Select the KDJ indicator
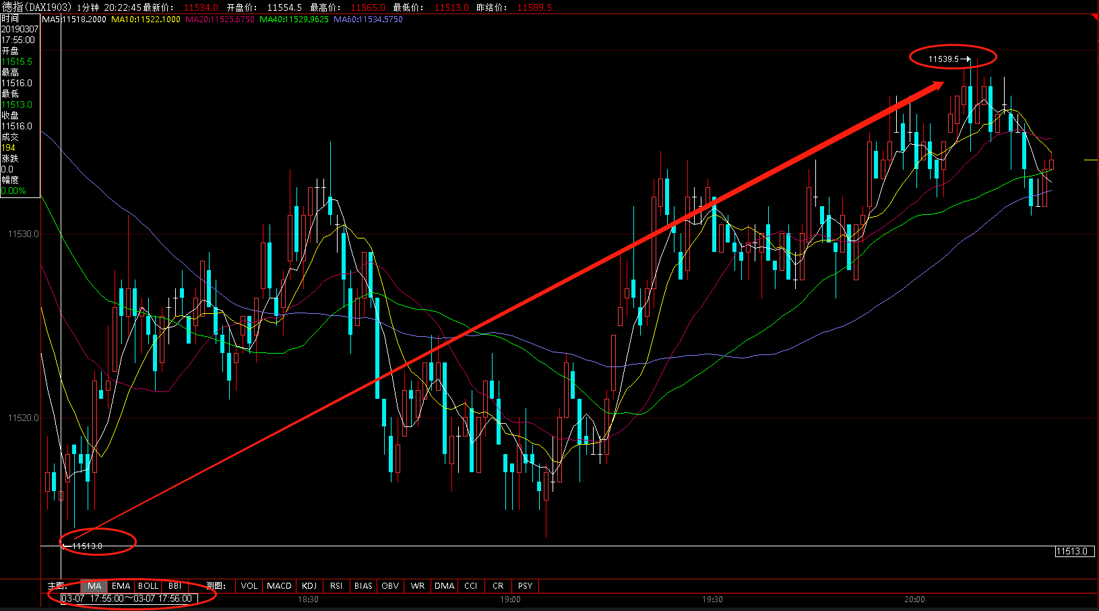Screen dimensions: 1099x611 click(x=309, y=585)
